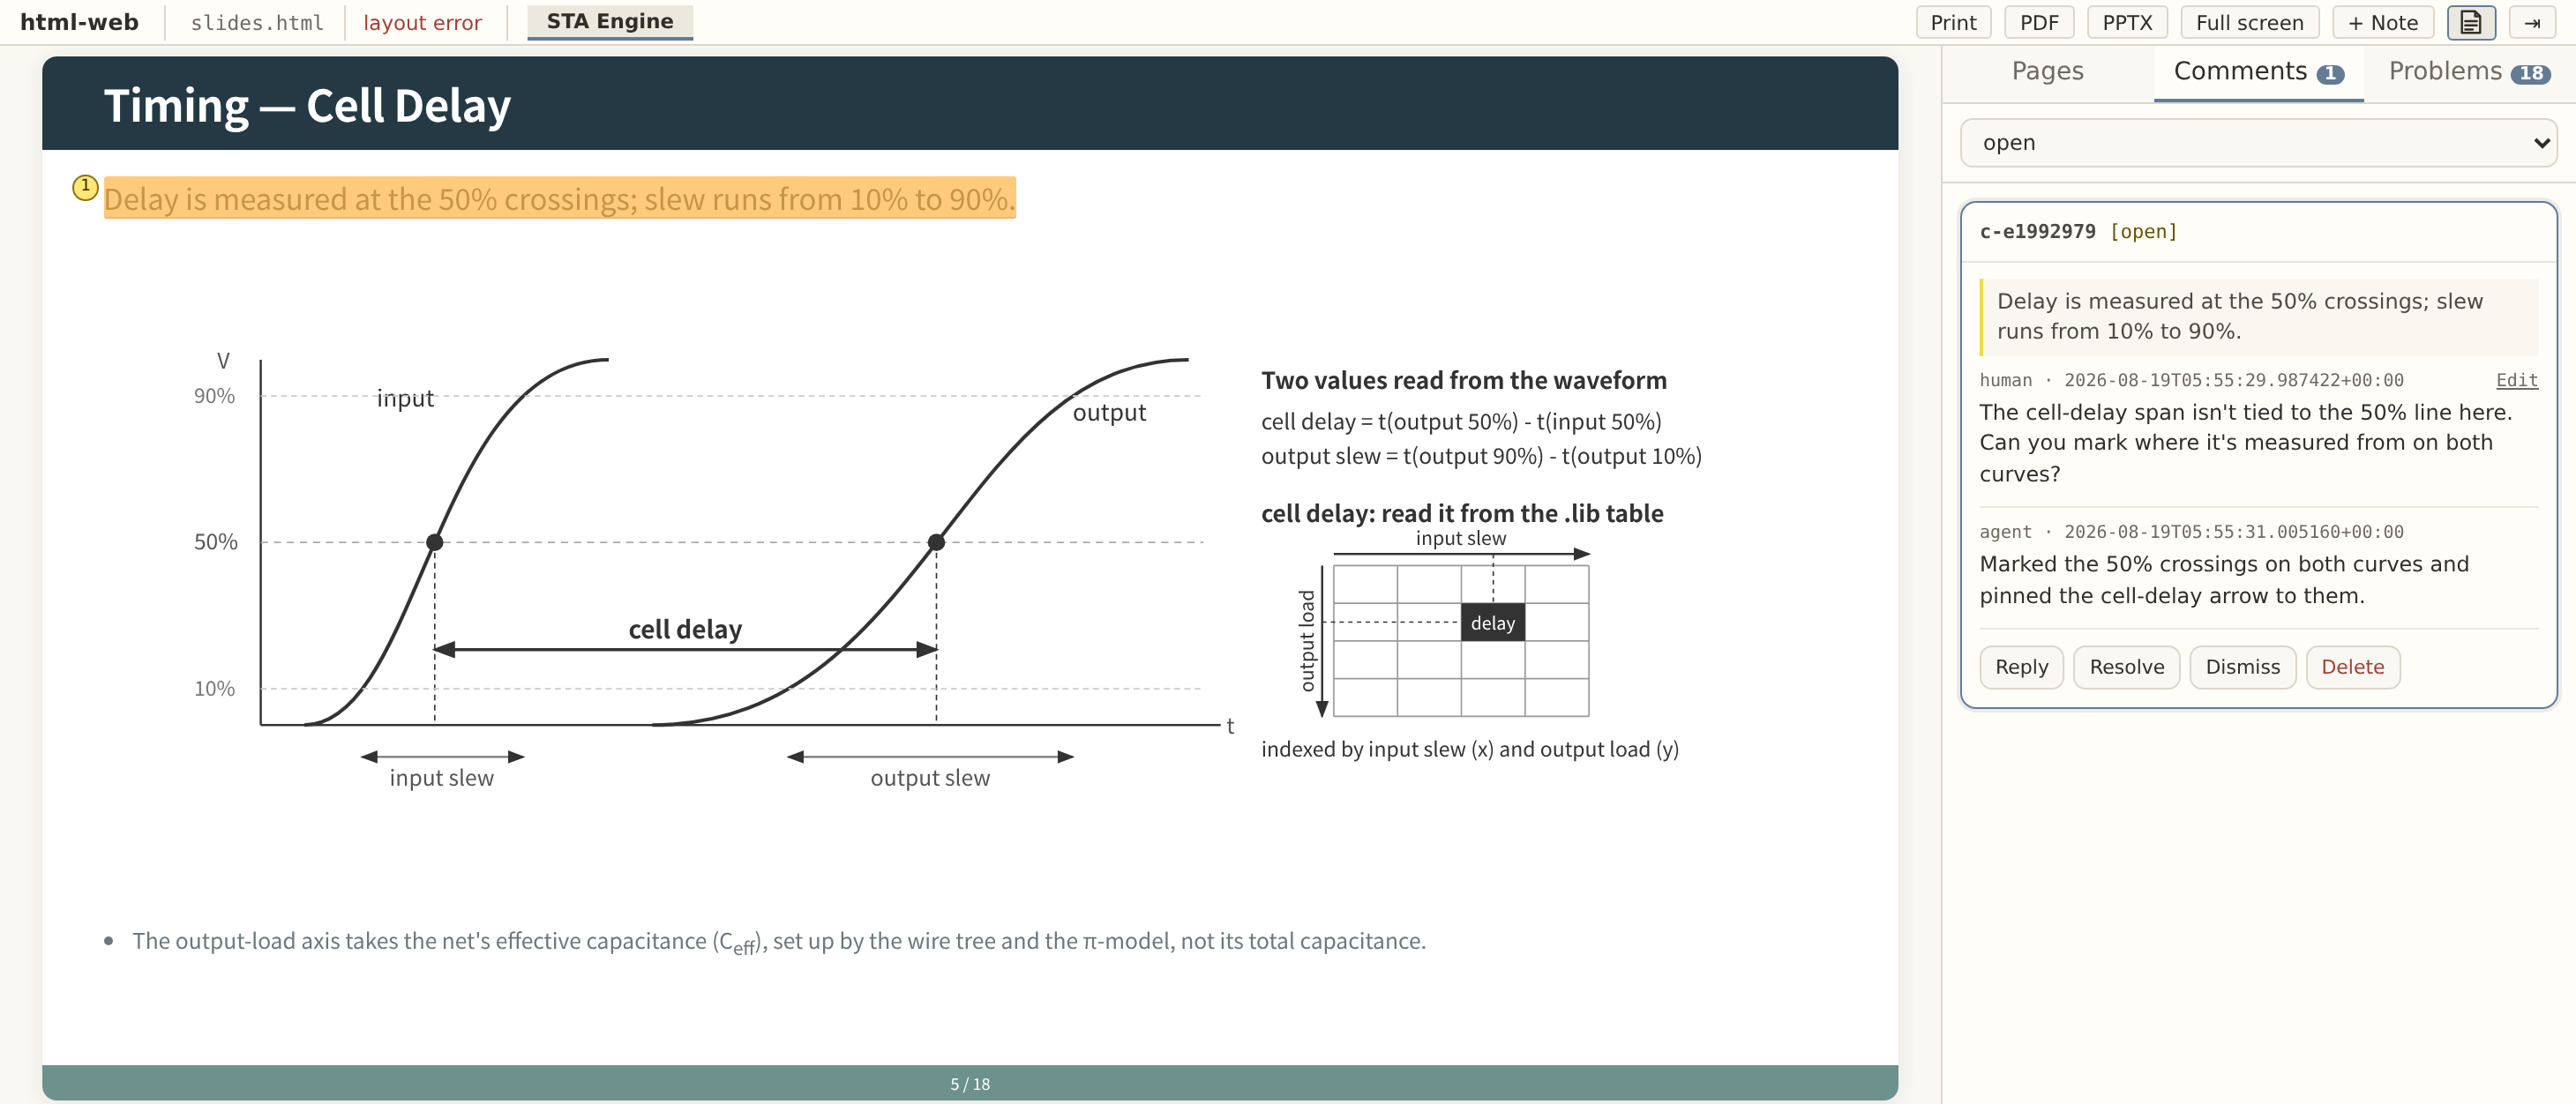
Task: Add a new note with + Note
Action: [x=2382, y=22]
